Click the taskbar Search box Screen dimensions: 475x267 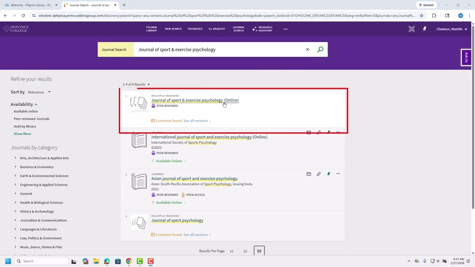click(41, 261)
